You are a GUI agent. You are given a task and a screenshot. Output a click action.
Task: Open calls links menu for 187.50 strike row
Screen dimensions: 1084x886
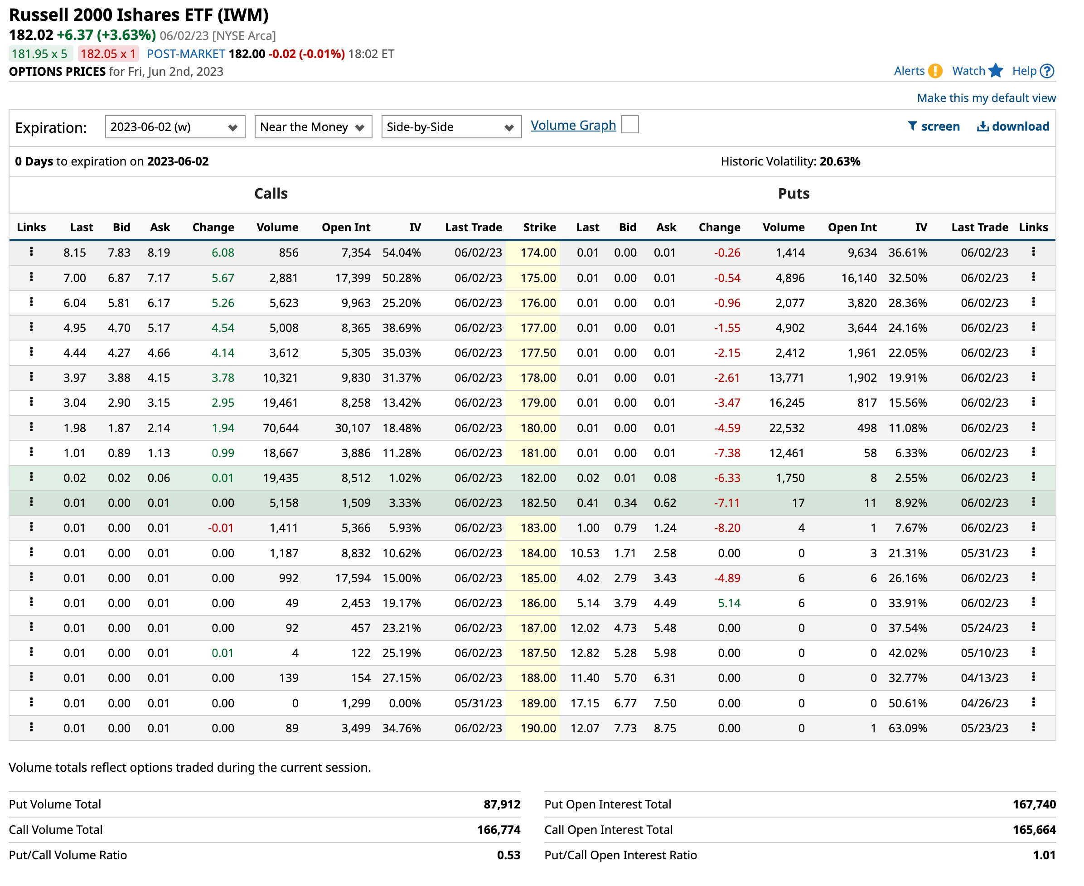[x=32, y=652]
